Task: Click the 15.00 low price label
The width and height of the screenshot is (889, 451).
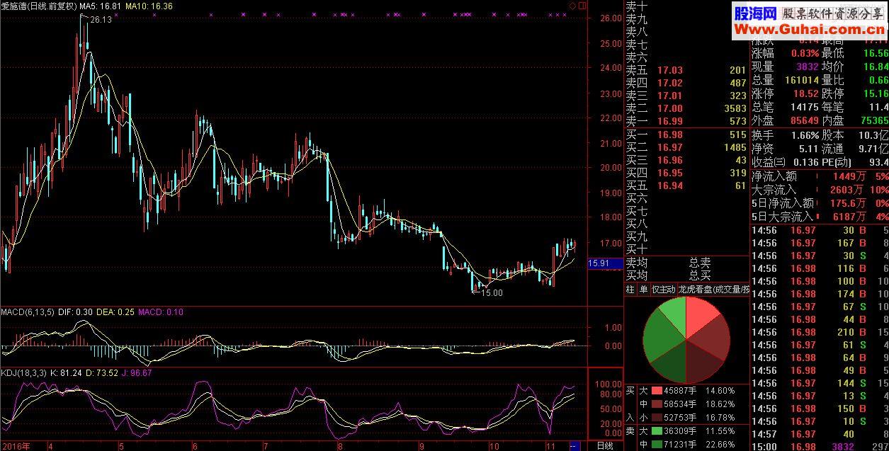Action: (x=492, y=292)
